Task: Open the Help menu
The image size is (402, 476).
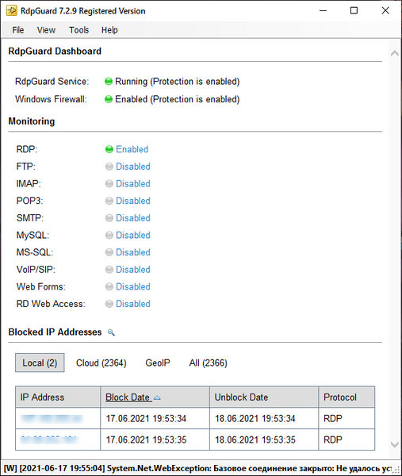Action: click(109, 30)
